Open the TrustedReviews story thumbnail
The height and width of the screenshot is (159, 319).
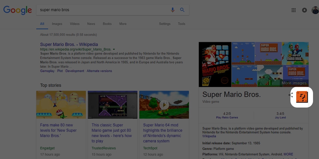tap(113, 105)
